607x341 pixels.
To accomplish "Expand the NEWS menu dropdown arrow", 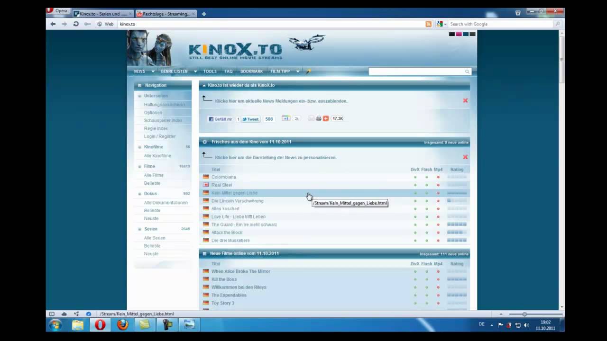I will pyautogui.click(x=153, y=72).
